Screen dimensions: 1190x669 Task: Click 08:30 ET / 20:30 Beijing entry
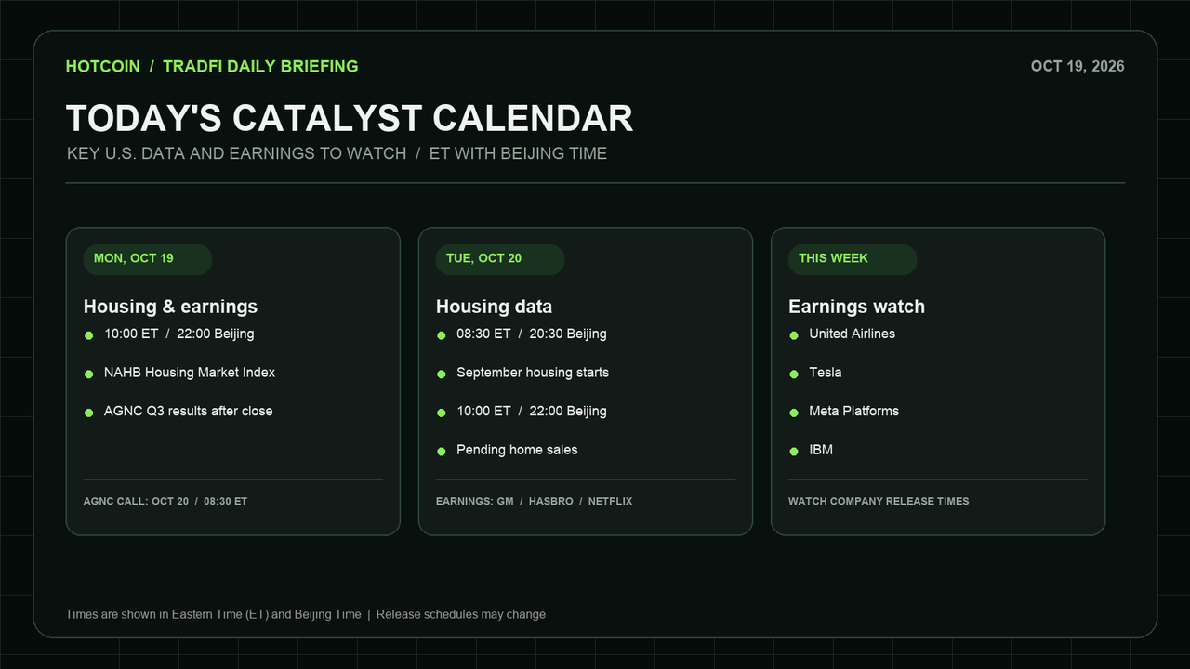532,334
